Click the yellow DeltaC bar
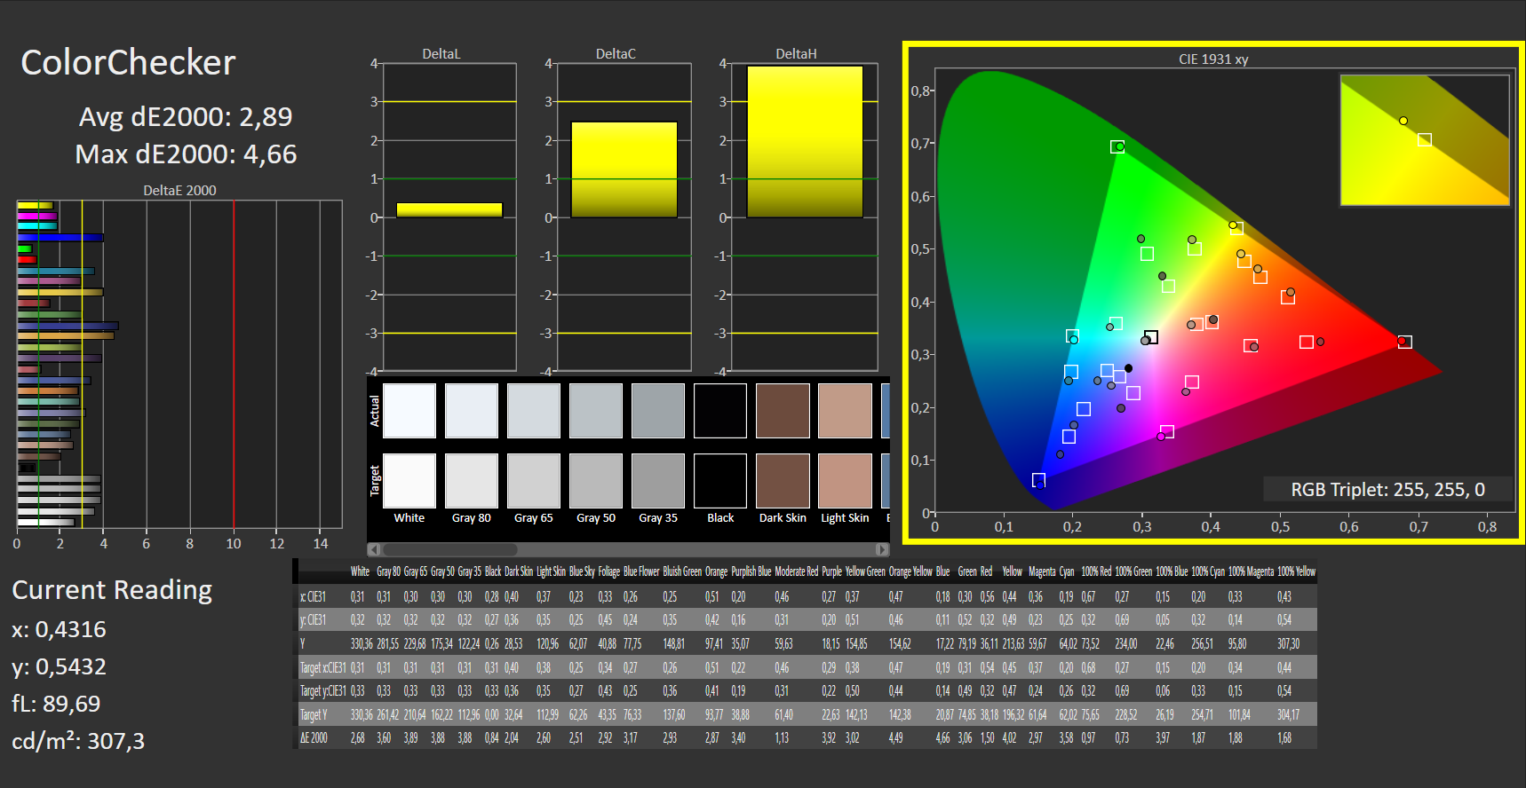The width and height of the screenshot is (1526, 788). (x=624, y=169)
